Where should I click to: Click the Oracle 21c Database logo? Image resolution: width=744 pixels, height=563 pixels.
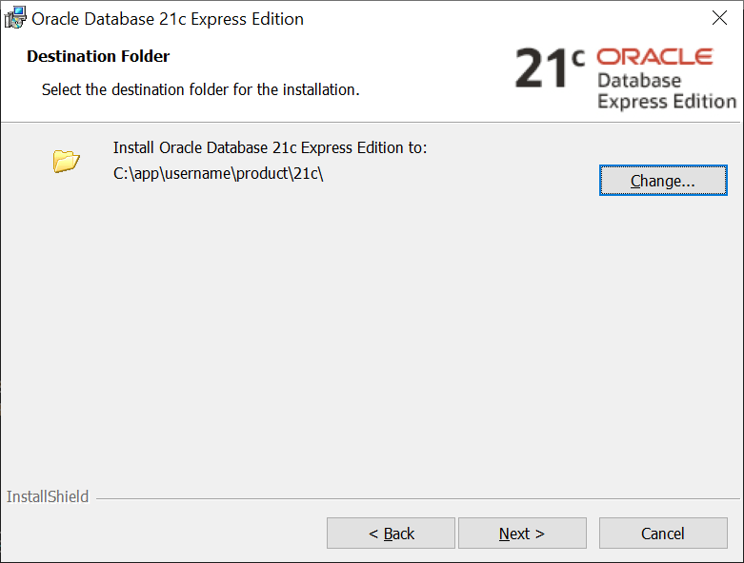click(625, 79)
